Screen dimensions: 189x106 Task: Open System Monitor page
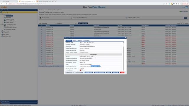(x=9, y=22)
